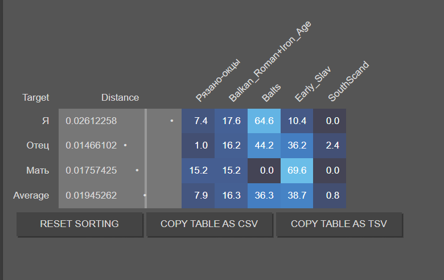This screenshot has width=444, height=280.
Task: Sort by Рязано-окцы column header
Action: [x=217, y=81]
